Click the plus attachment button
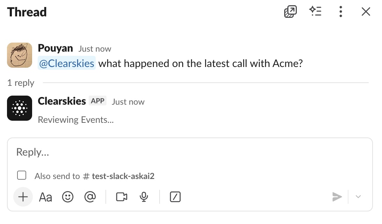The width and height of the screenshot is (382, 224). point(23,197)
